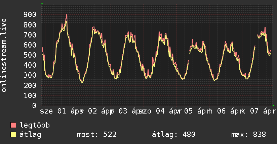Click the 200 y-axis label
The width and height of the screenshot is (277, 144).
30,85
